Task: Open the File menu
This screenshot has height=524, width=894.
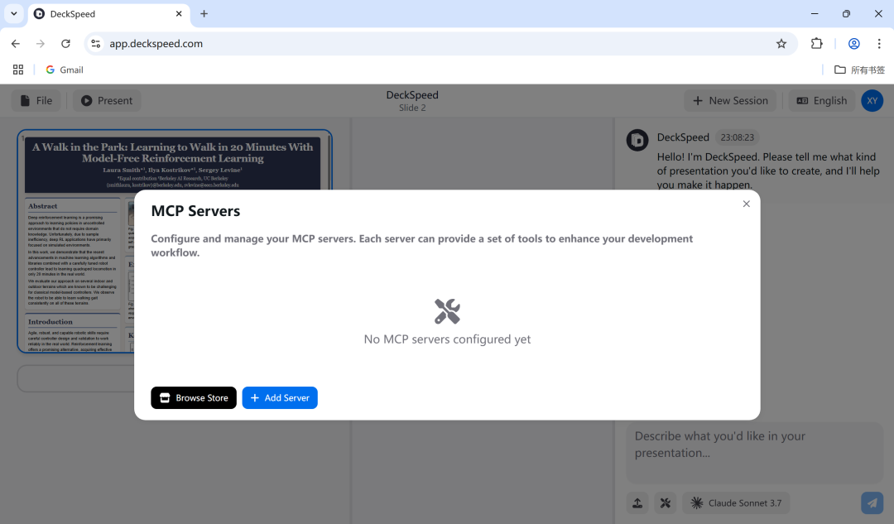Action: click(36, 101)
